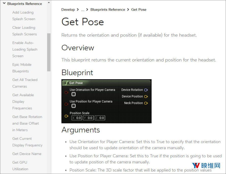Click the Position Scale input pin
Image resolution: width=226 pixels, height=174 pixels.
(x=66, y=116)
